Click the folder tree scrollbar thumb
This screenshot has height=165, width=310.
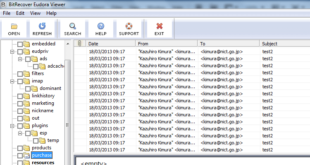coord(68,113)
